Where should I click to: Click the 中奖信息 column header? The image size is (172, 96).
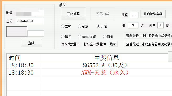[106, 58]
